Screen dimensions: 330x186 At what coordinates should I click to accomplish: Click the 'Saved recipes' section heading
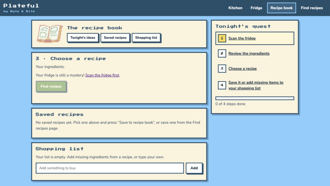click(x=59, y=114)
